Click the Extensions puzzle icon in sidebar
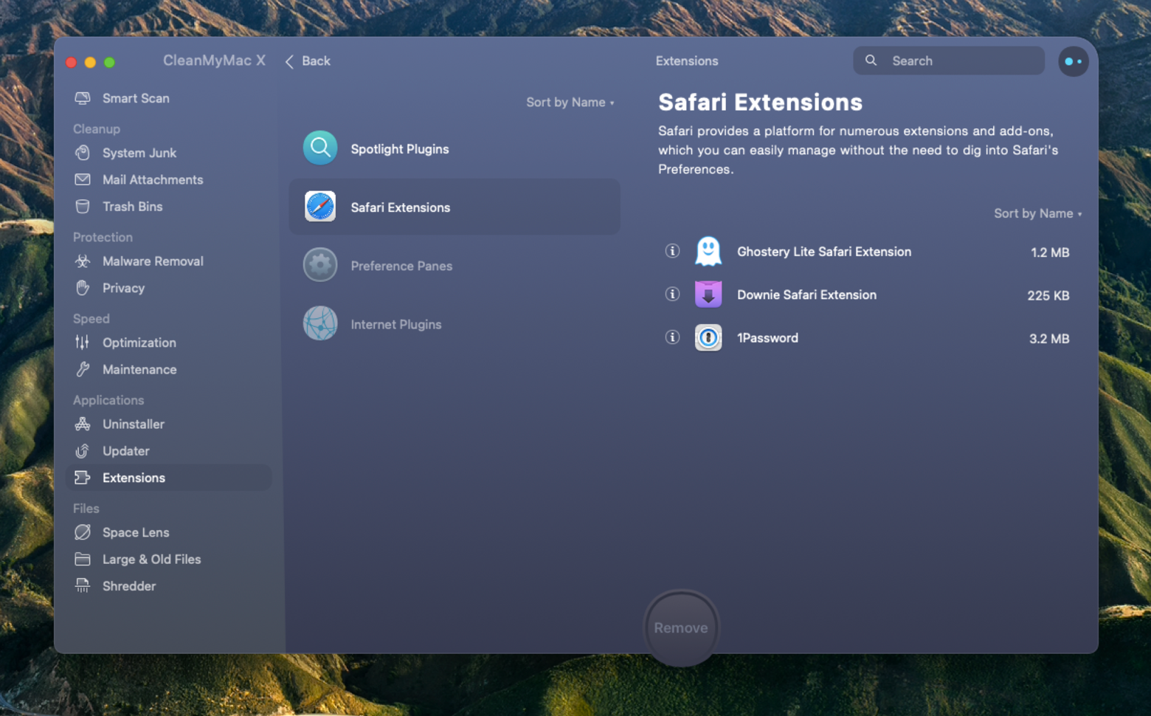Screen dimensions: 1151x716 (83, 478)
